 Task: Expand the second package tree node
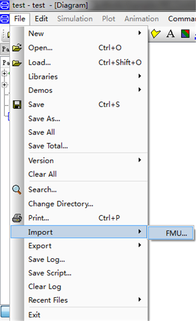(x=4, y=84)
